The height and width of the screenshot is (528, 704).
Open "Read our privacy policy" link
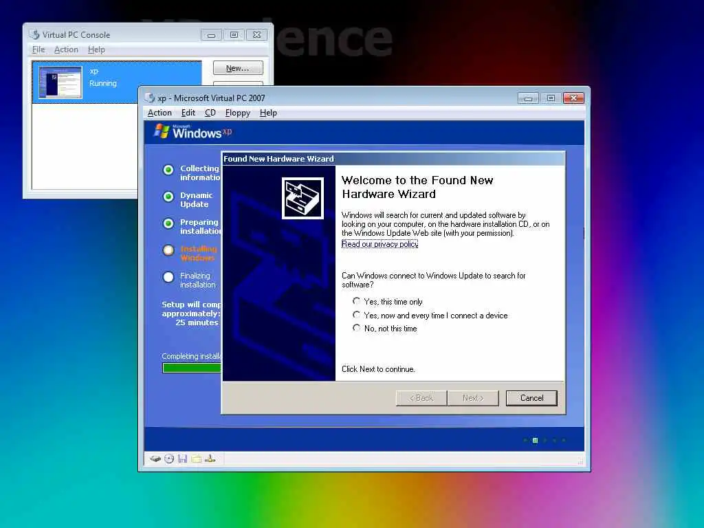pos(379,244)
